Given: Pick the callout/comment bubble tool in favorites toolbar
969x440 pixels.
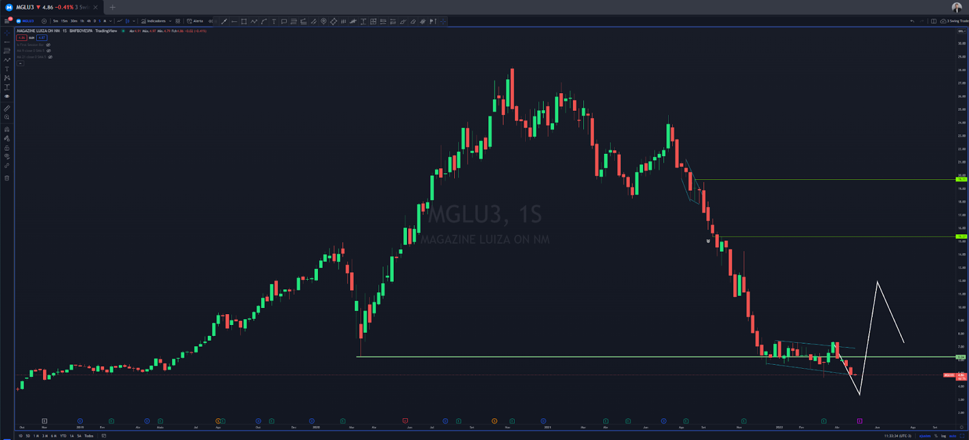Looking at the screenshot, I should coord(284,21).
